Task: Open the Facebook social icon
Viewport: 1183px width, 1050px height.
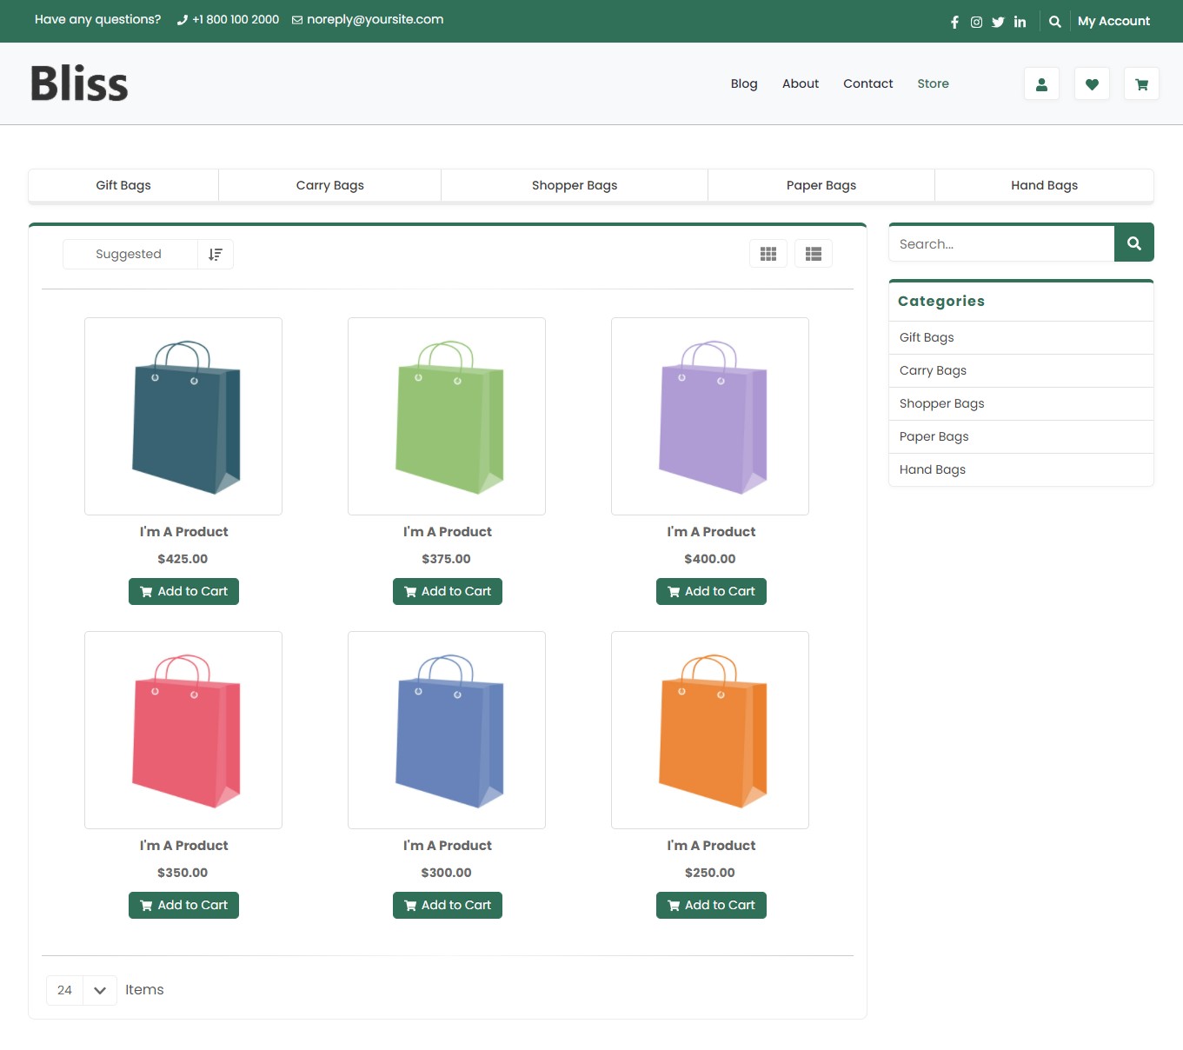Action: coord(954,22)
